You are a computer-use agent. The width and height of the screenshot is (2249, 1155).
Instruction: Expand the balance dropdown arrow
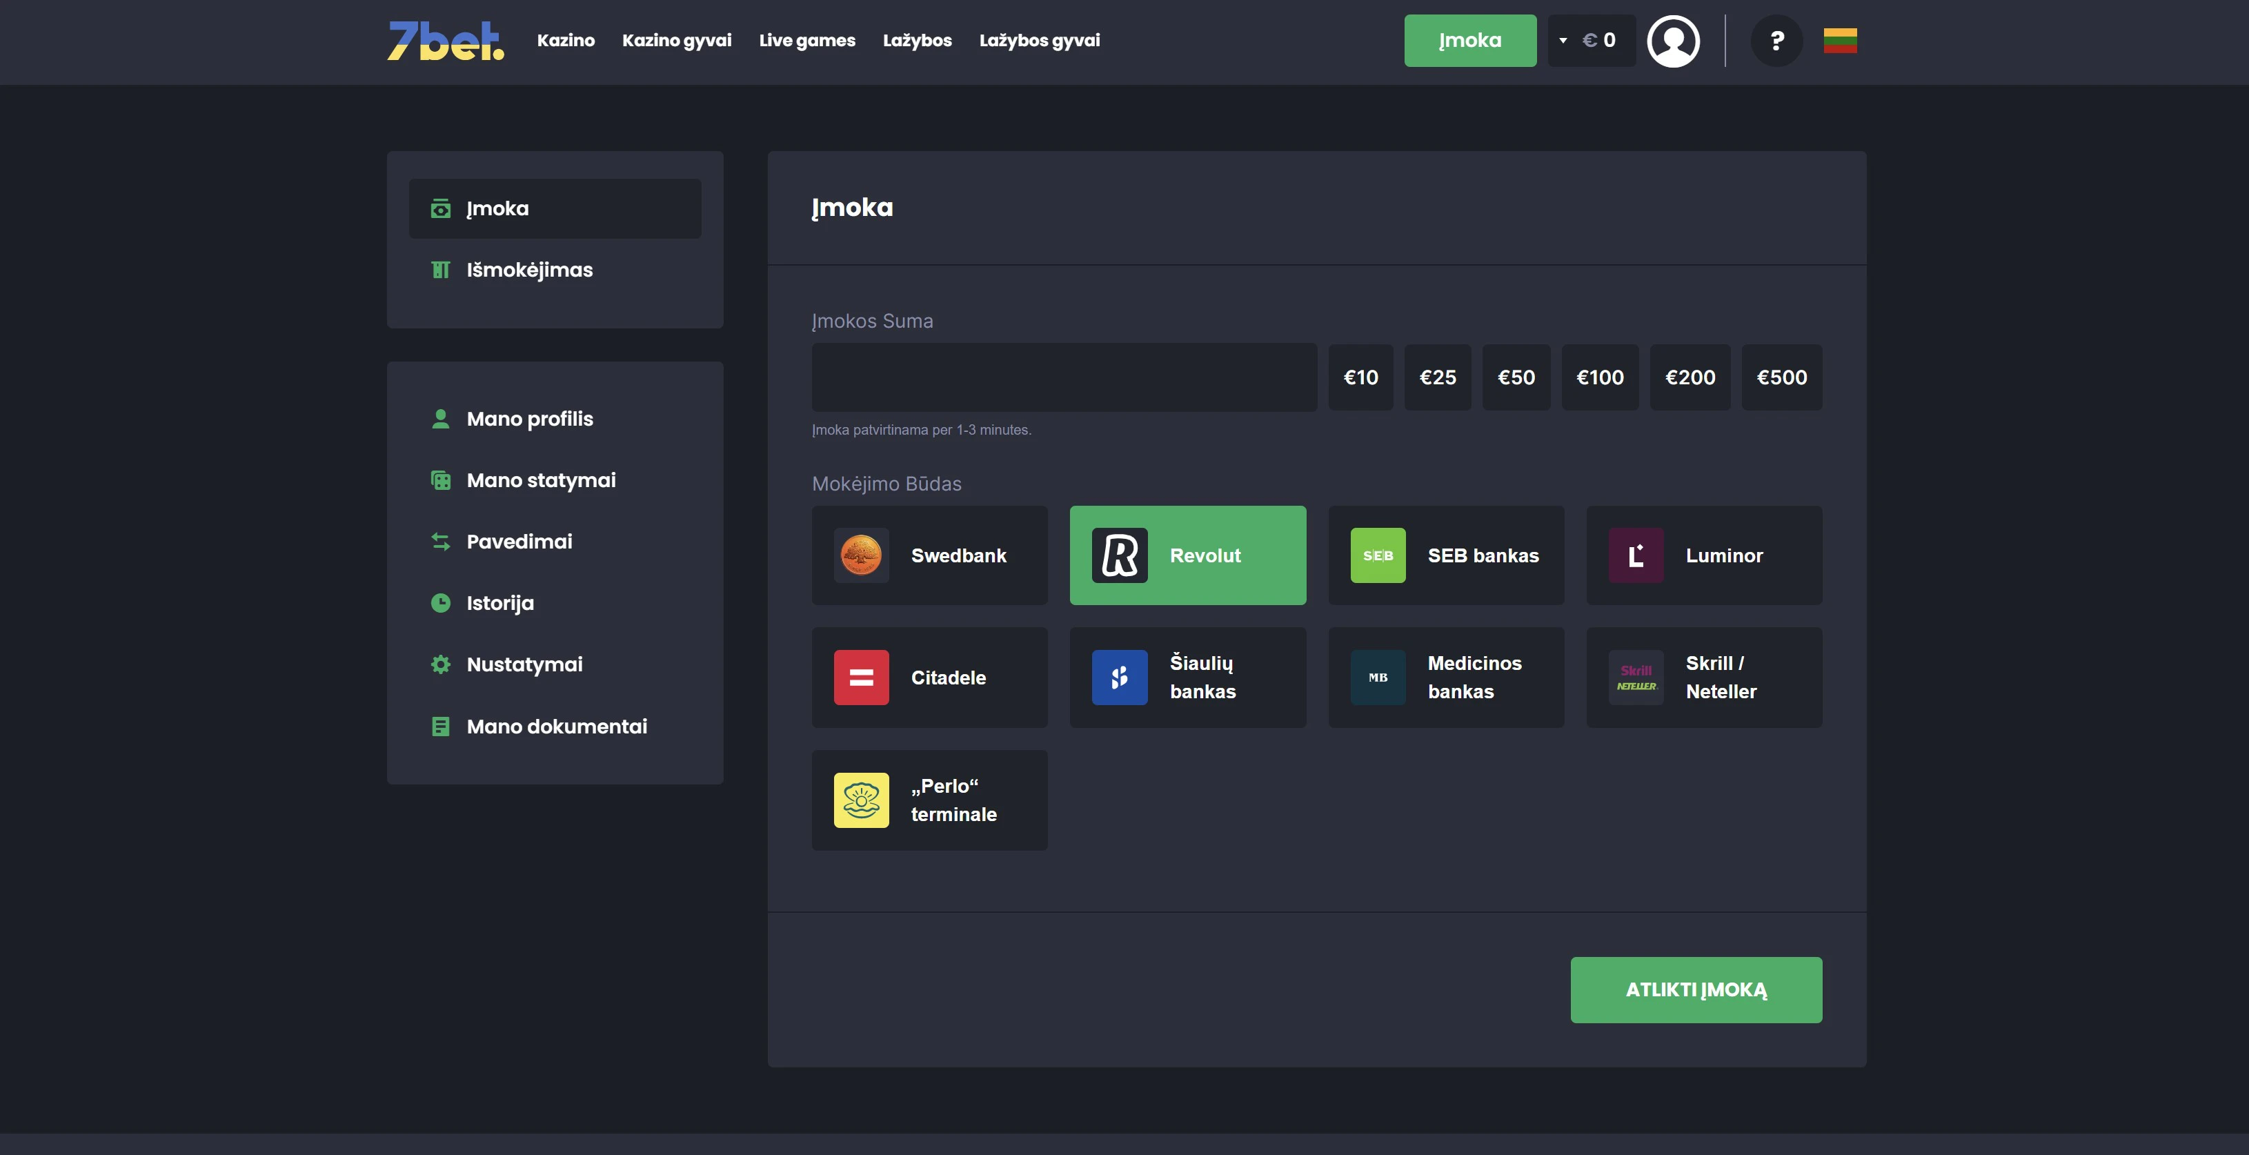(1563, 41)
